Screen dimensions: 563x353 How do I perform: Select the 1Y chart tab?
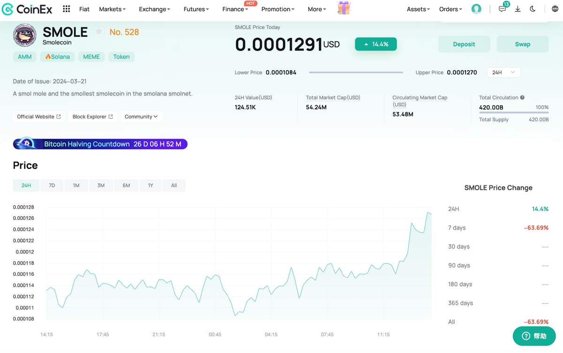[151, 186]
